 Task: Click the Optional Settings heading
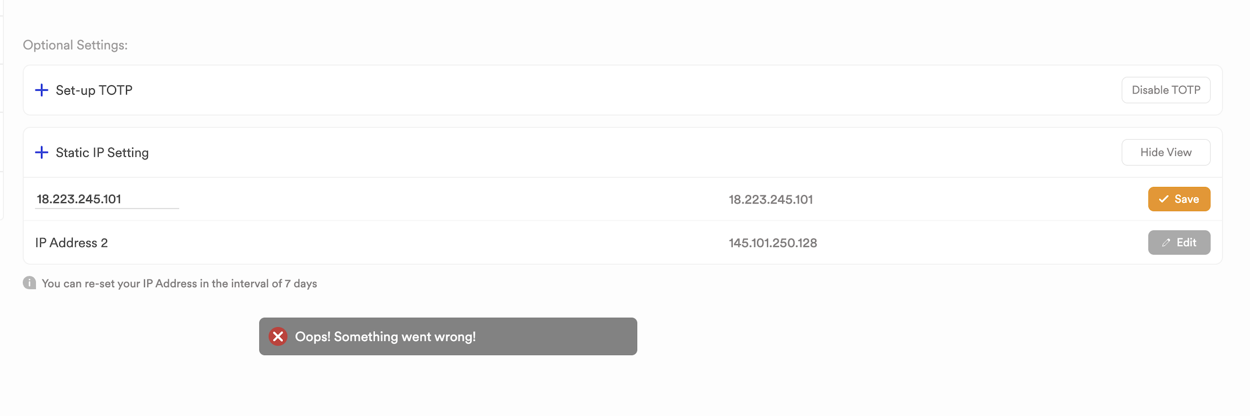point(75,45)
